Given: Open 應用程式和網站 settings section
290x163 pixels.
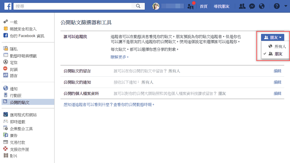Looking at the screenshot, I should tap(23, 115).
